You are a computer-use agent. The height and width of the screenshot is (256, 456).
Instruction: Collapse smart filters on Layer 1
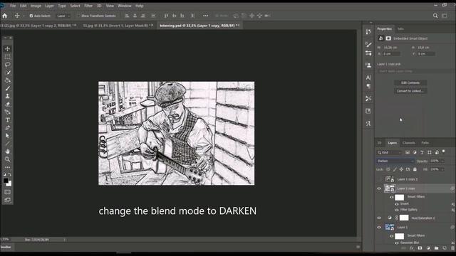pos(452,228)
